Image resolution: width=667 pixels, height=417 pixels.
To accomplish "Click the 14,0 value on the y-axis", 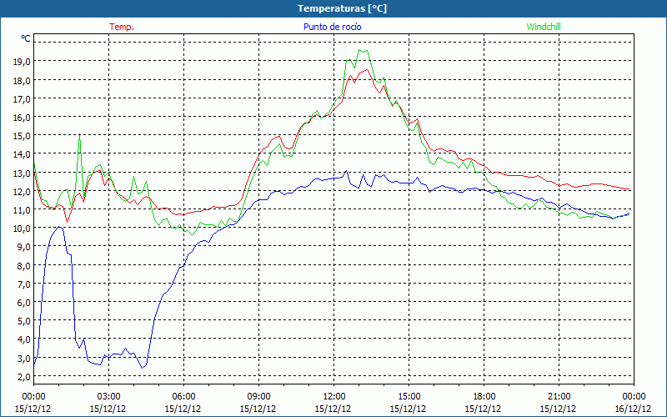I will tap(22, 154).
